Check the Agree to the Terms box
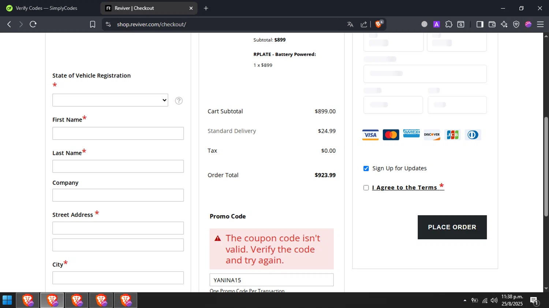 point(366,188)
